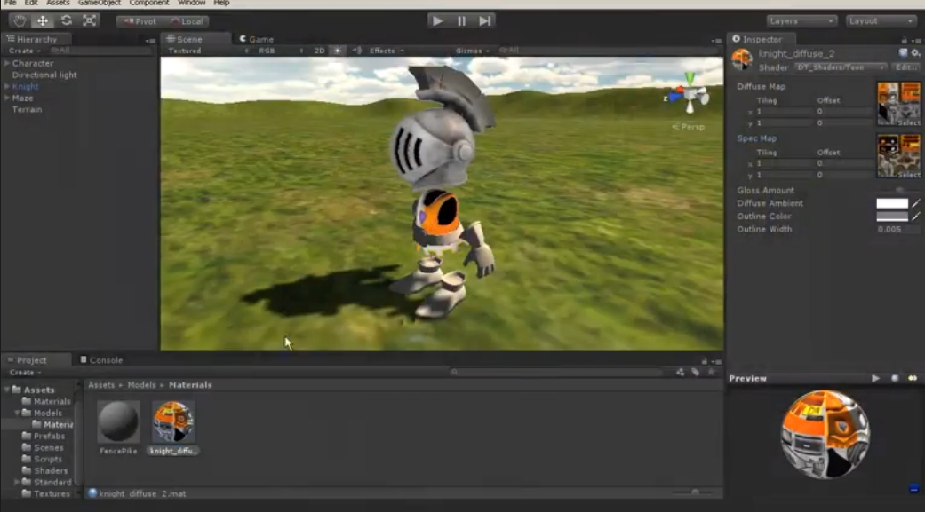Viewport: 925px width, 512px height.
Task: Select the Scale tool in the toolbar
Action: (89, 20)
